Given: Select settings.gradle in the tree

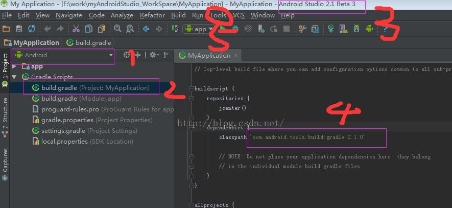Looking at the screenshot, I should click(84, 131).
